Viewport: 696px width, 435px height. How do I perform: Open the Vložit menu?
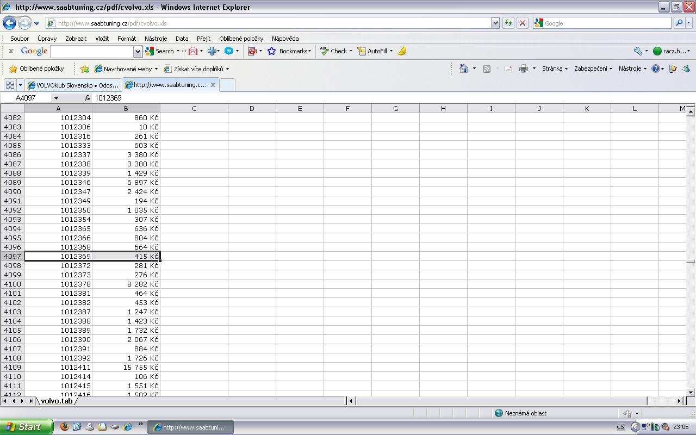pos(102,39)
